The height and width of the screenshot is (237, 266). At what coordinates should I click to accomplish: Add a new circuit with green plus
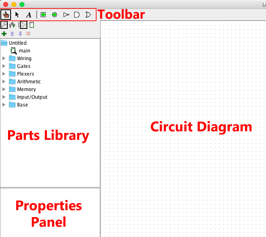(4, 34)
